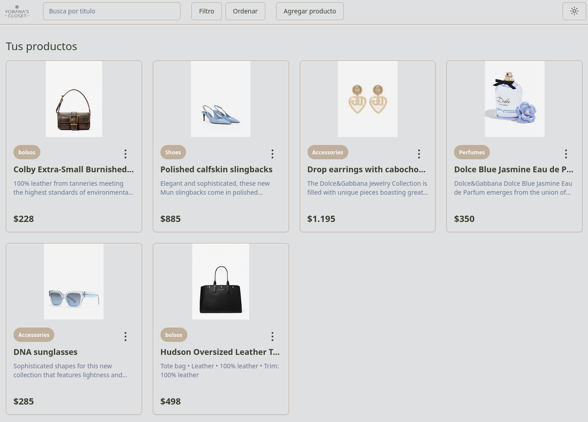This screenshot has height=422, width=588.
Task: Open the DNA sunglasses title link
Action: click(45, 352)
